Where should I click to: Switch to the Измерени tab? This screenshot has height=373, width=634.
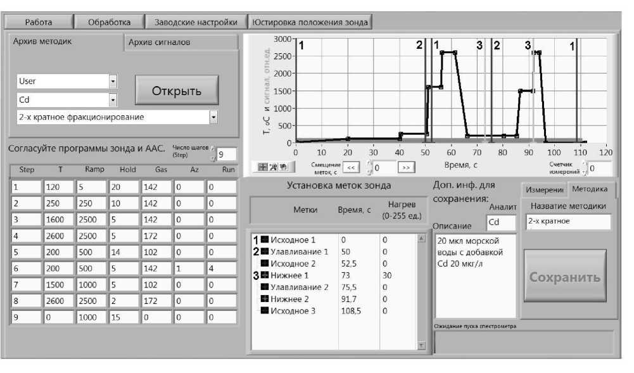click(x=544, y=189)
